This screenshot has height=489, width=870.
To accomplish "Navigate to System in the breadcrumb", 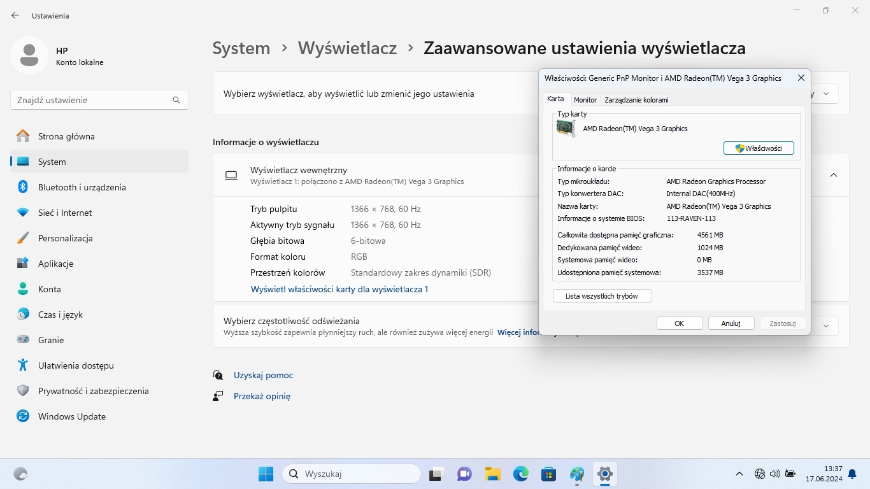I will click(x=241, y=48).
